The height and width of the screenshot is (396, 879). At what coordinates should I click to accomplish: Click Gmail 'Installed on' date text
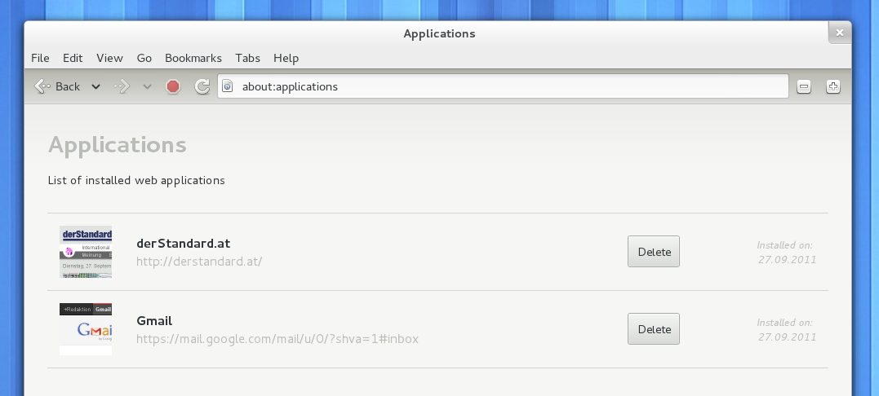pos(786,329)
